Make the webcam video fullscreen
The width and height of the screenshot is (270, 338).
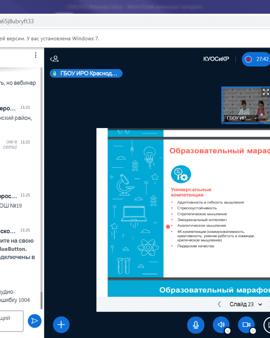(265, 92)
